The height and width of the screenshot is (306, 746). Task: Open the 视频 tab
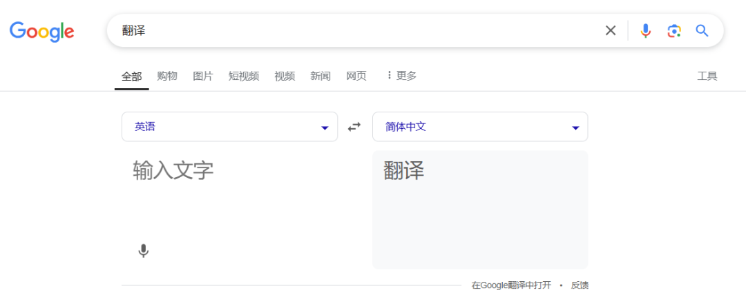tap(285, 76)
